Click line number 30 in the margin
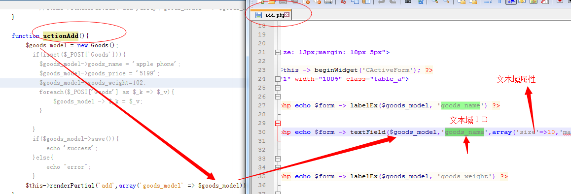Screen dimensions: 571x194 click(x=262, y=132)
